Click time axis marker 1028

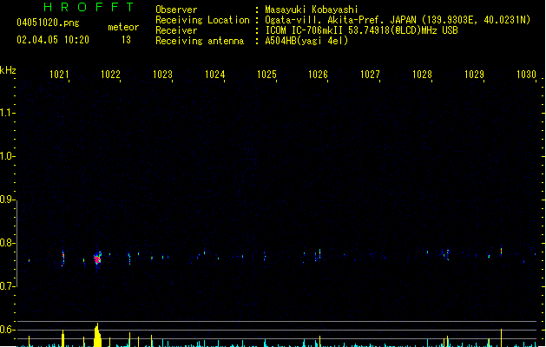point(422,75)
